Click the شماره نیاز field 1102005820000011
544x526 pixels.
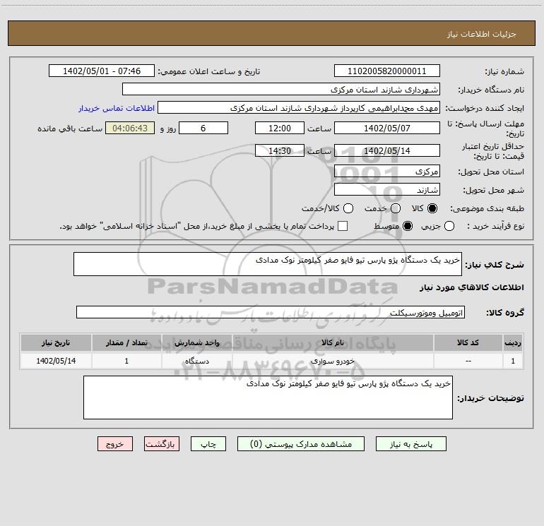(387, 71)
